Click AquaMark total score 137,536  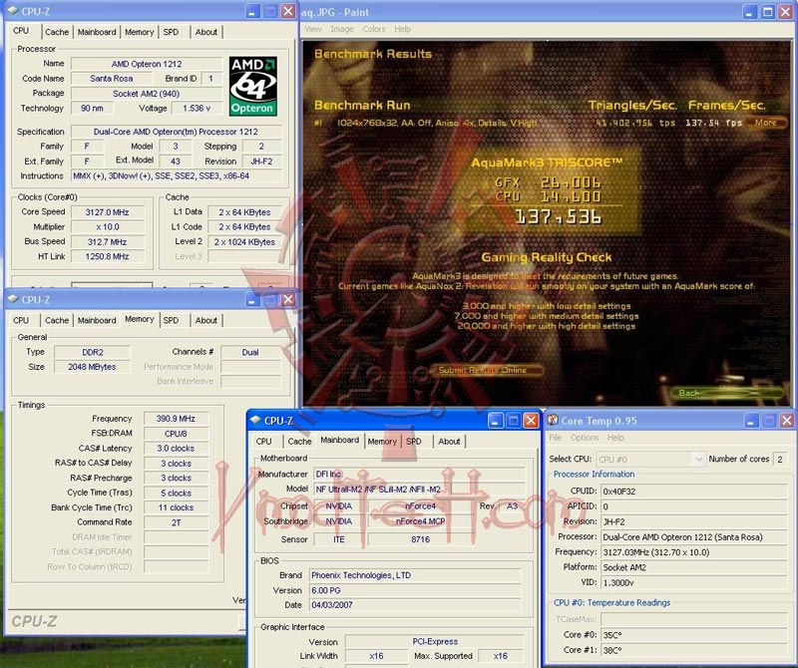click(x=559, y=217)
